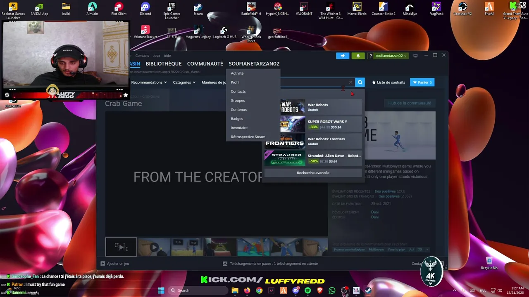529x297 pixels.
Task: Expand the Recommandations dropdown
Action: [149, 82]
